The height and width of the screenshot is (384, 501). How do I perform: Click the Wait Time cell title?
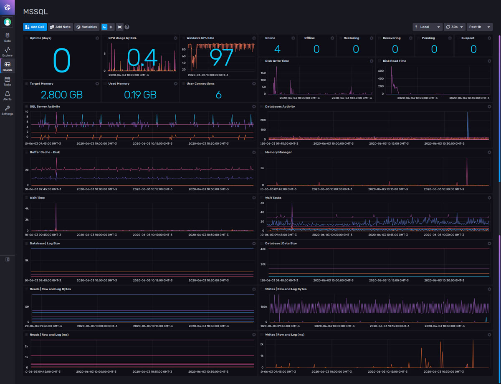click(x=37, y=198)
